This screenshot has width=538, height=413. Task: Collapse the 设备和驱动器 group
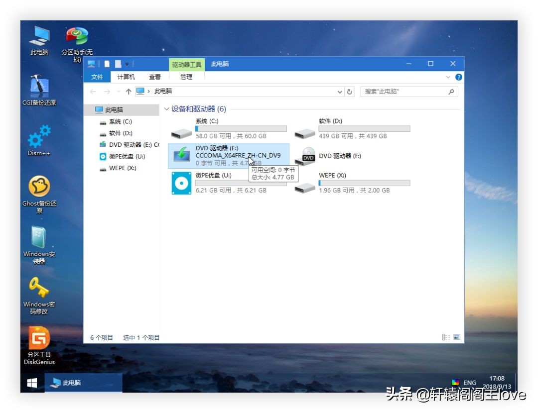click(x=167, y=109)
